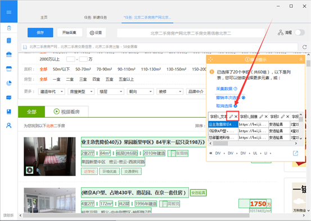Delete the 字段2 column with its X
The width and height of the screenshot is (311, 221).
[x=287, y=117]
